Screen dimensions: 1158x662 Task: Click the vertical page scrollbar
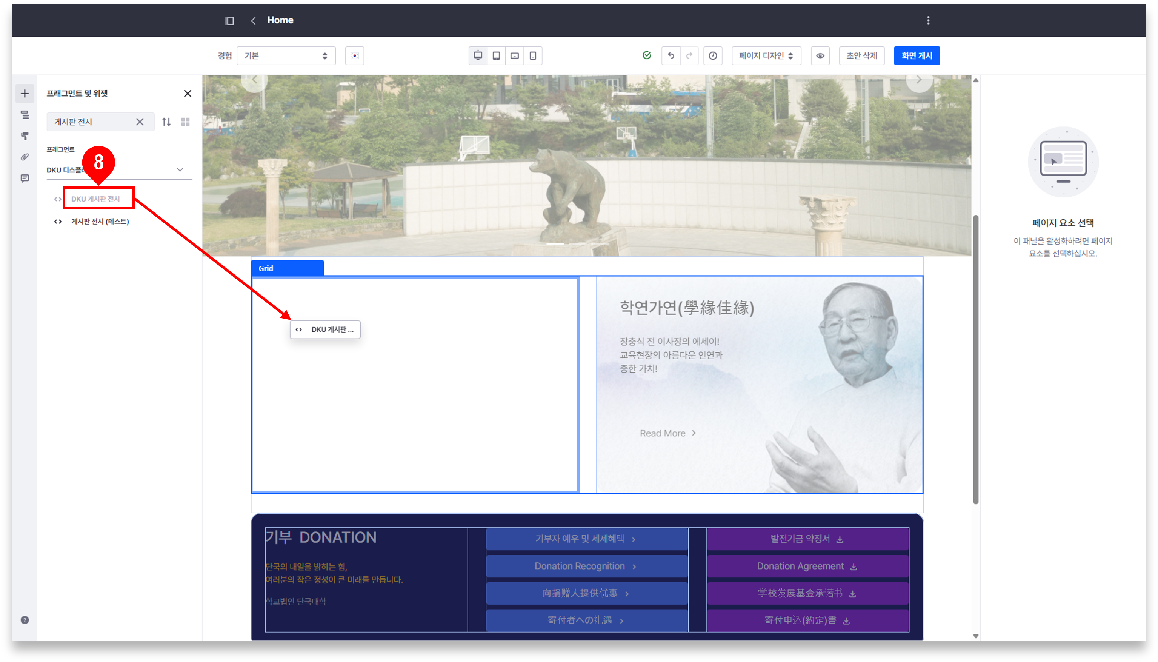coord(975,359)
